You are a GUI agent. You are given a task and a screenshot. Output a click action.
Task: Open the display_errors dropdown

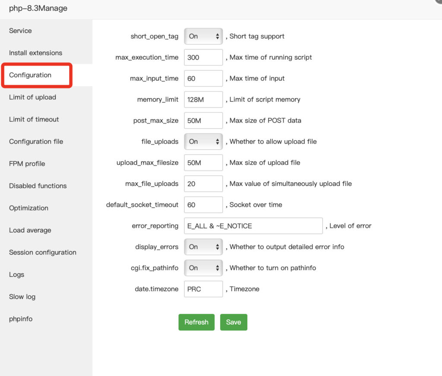point(203,247)
